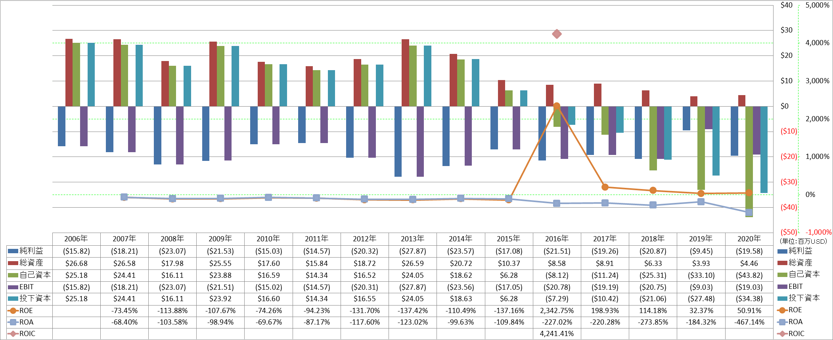Click the 0% secondary axis label

[x=810, y=195]
